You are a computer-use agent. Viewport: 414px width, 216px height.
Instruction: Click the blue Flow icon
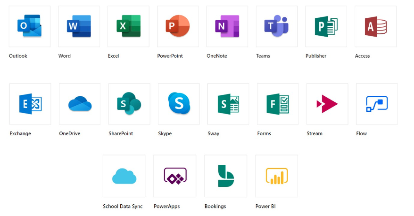point(377,104)
